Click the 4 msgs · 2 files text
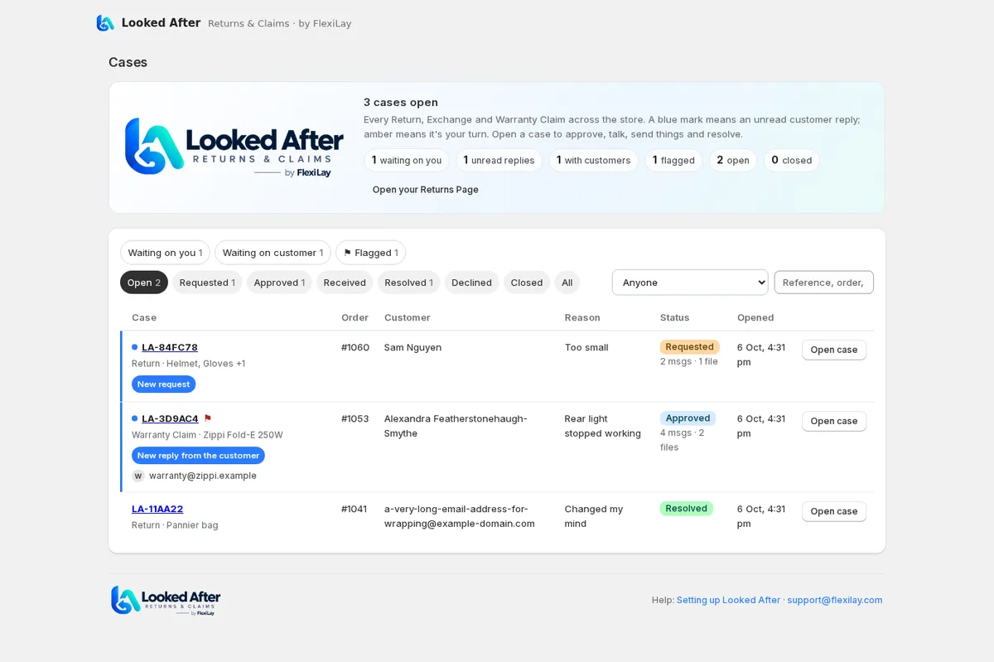The width and height of the screenshot is (994, 662). (683, 440)
